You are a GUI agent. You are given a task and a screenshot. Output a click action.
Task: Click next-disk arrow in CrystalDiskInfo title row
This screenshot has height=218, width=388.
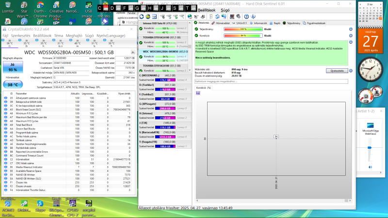[133, 52]
